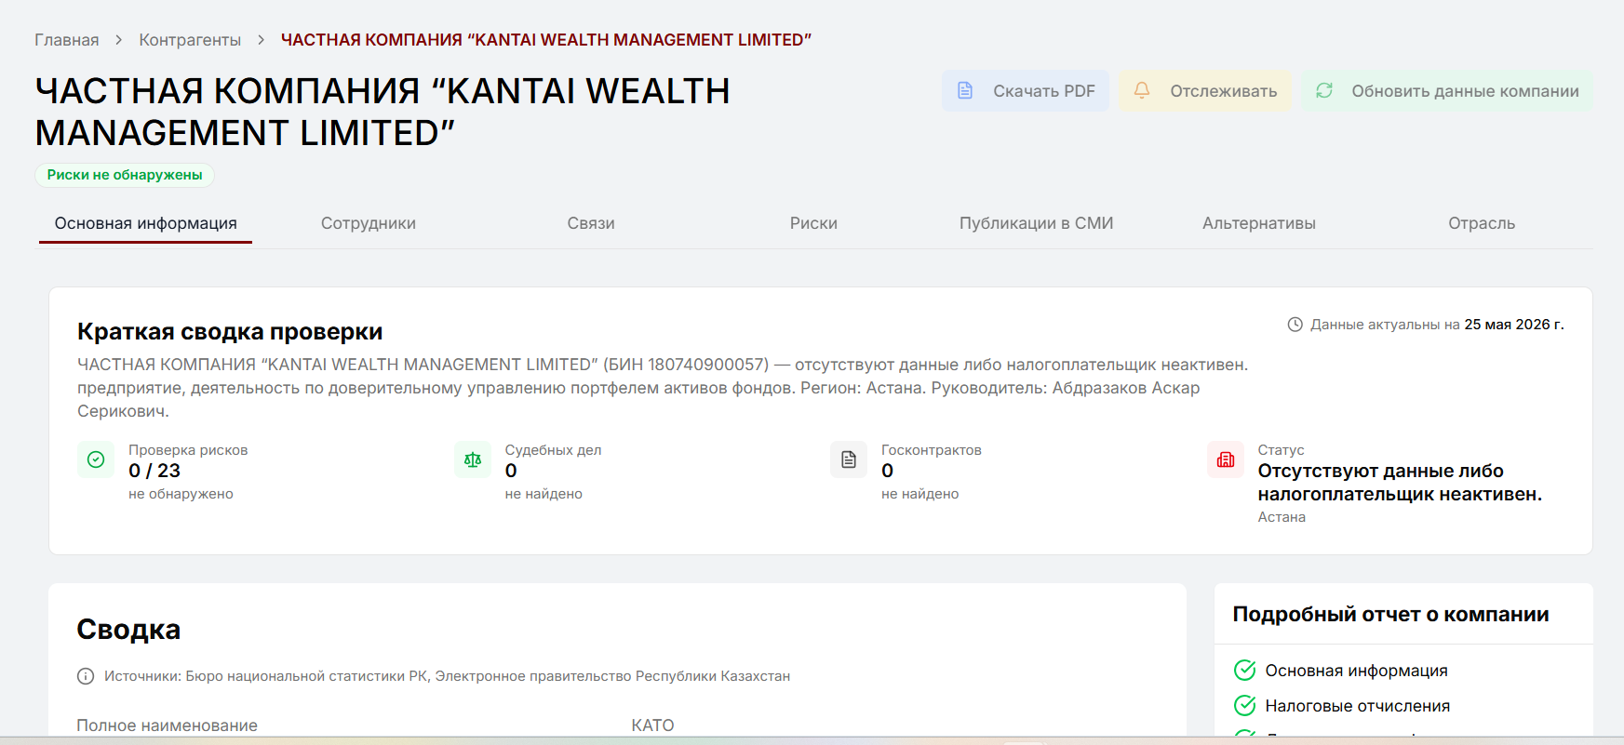Click Астана under the status text

click(1282, 517)
